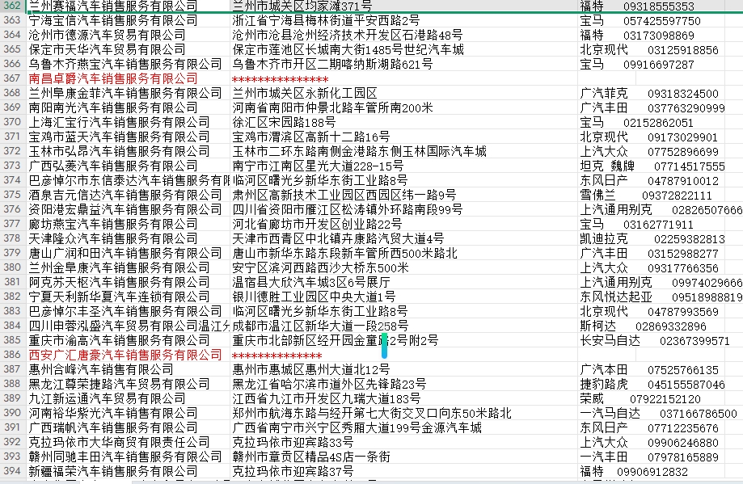Click address 沧州市沧县沧州经济技术开发区石港路48号
Screen dimensions: 743x484
[x=348, y=35]
